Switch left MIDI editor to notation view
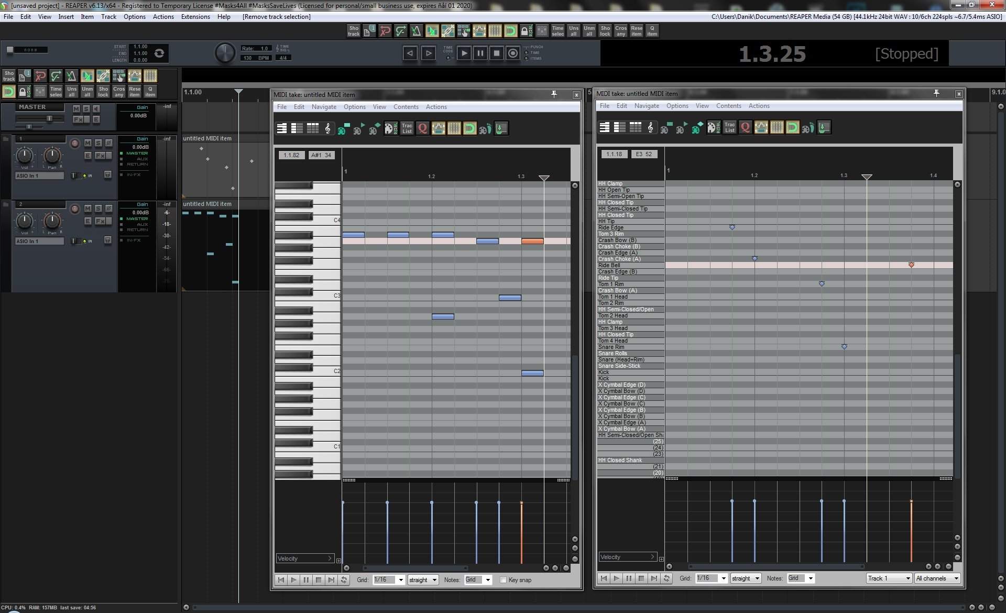Screen dimensions: 1006x613 (328, 128)
